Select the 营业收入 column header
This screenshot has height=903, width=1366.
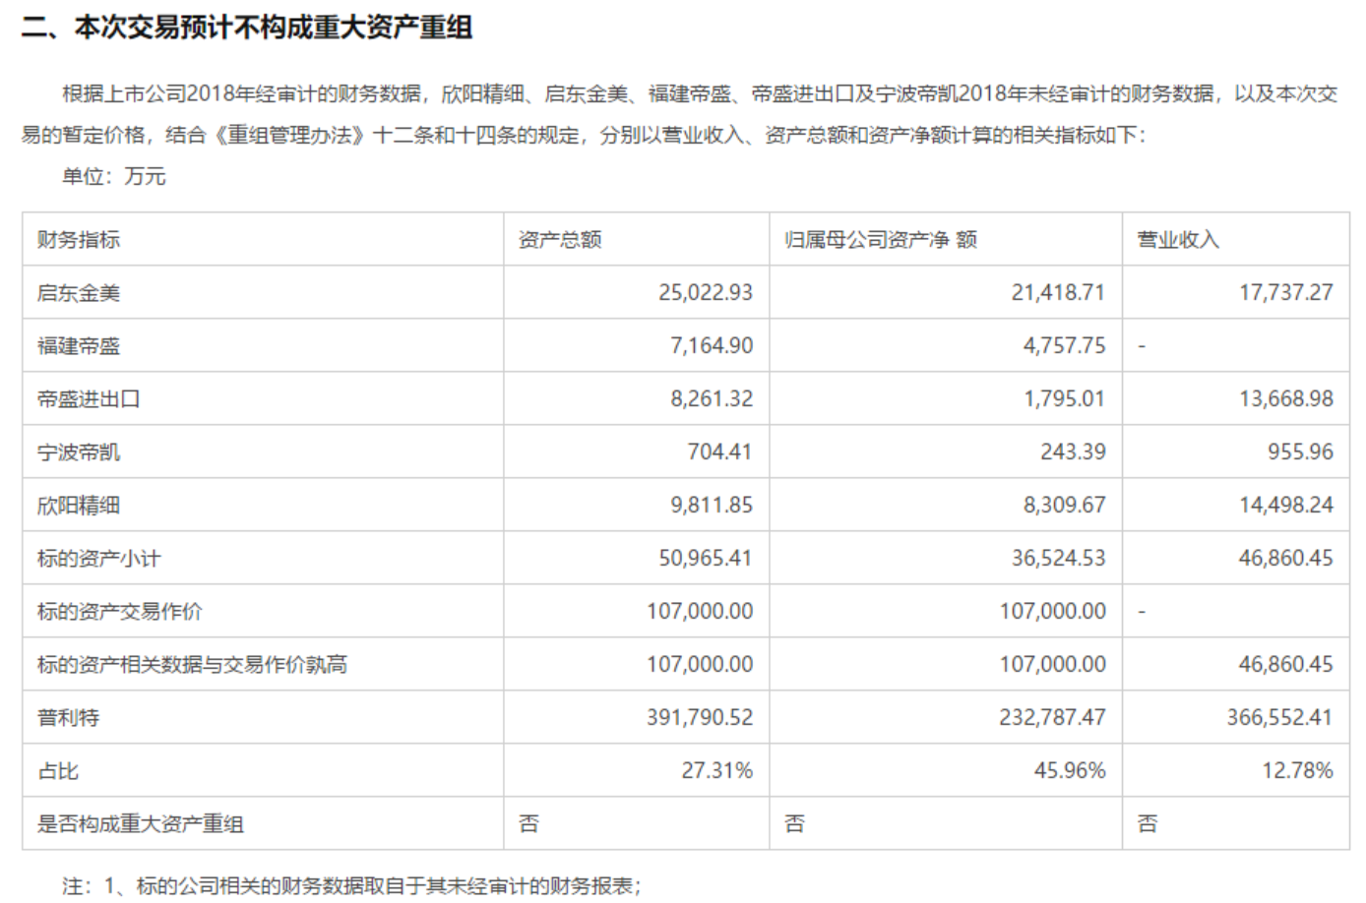click(x=1178, y=239)
